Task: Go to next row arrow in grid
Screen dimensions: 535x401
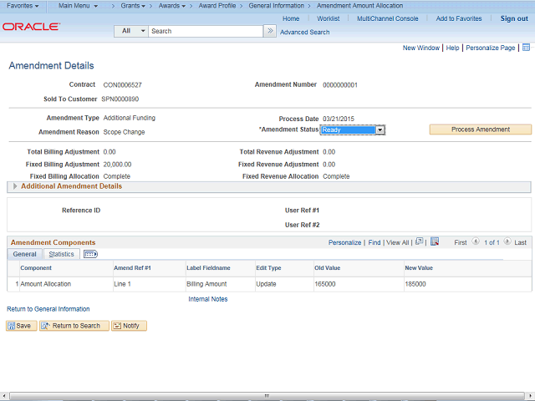Action: coord(507,242)
